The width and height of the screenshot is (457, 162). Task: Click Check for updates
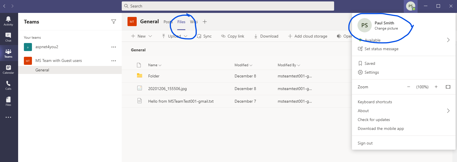tap(374, 120)
